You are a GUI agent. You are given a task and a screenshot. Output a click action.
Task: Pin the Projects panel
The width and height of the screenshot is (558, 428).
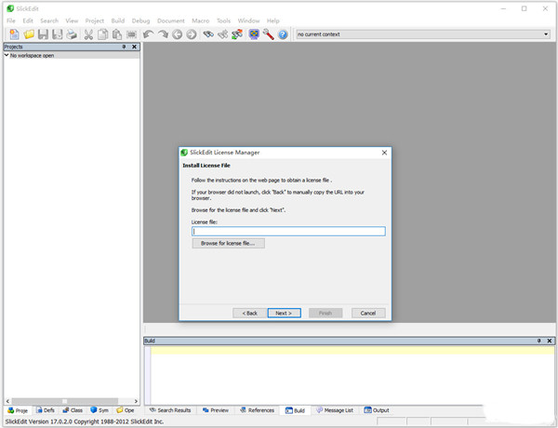tap(124, 47)
